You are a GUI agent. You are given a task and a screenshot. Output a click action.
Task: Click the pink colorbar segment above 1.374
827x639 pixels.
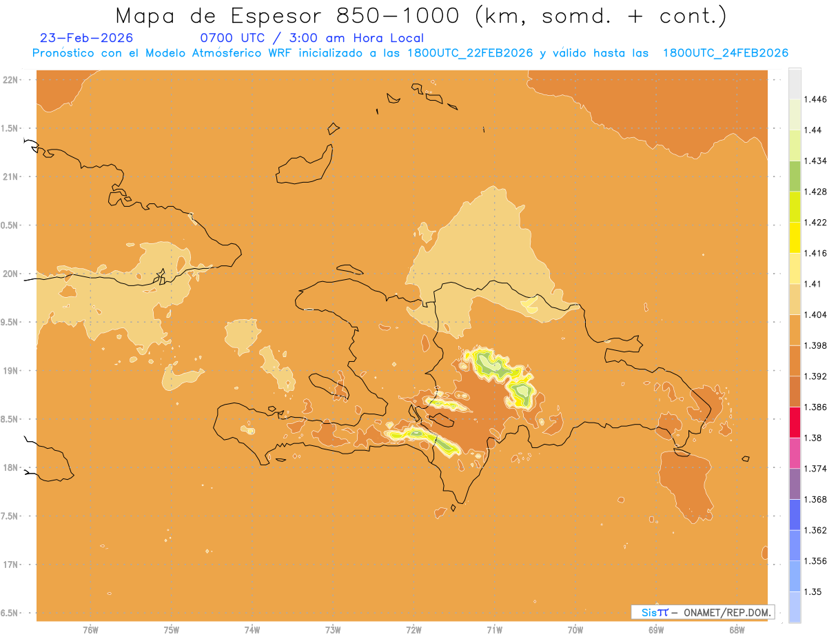[x=795, y=453]
